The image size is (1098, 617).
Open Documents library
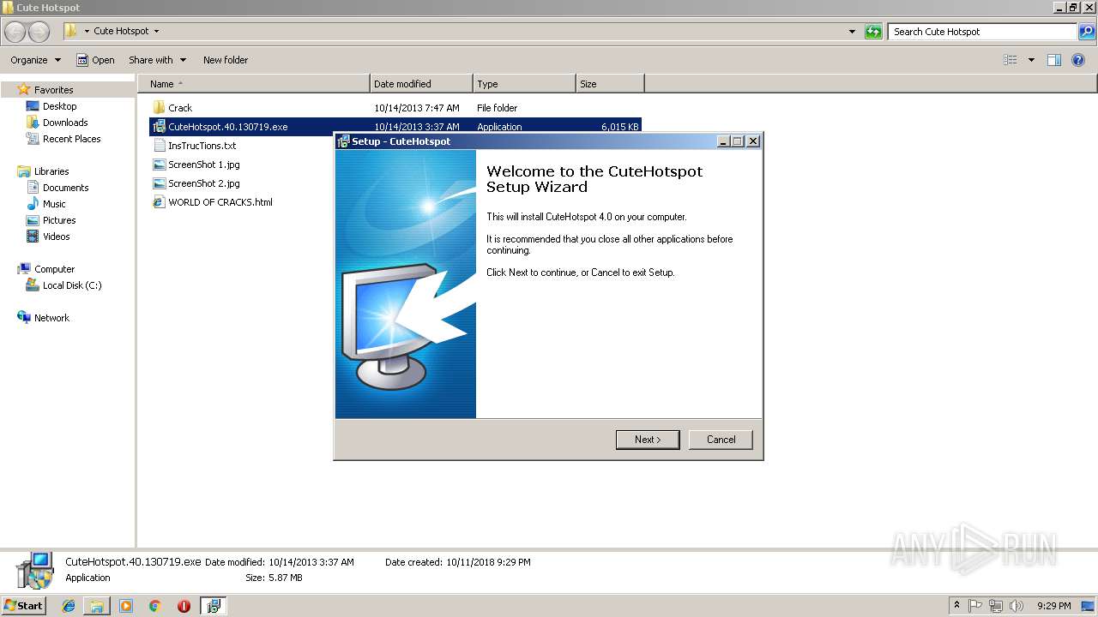65,188
